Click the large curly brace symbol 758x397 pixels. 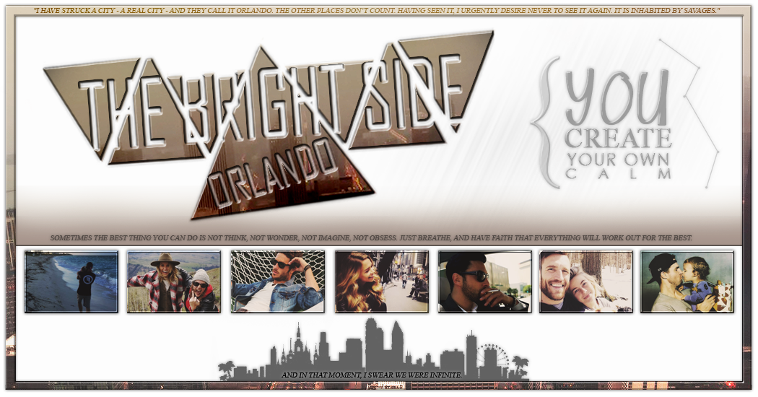coord(547,123)
